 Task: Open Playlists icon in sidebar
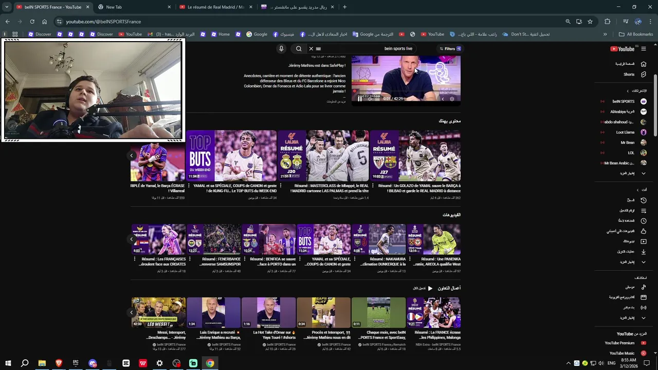pos(643,210)
